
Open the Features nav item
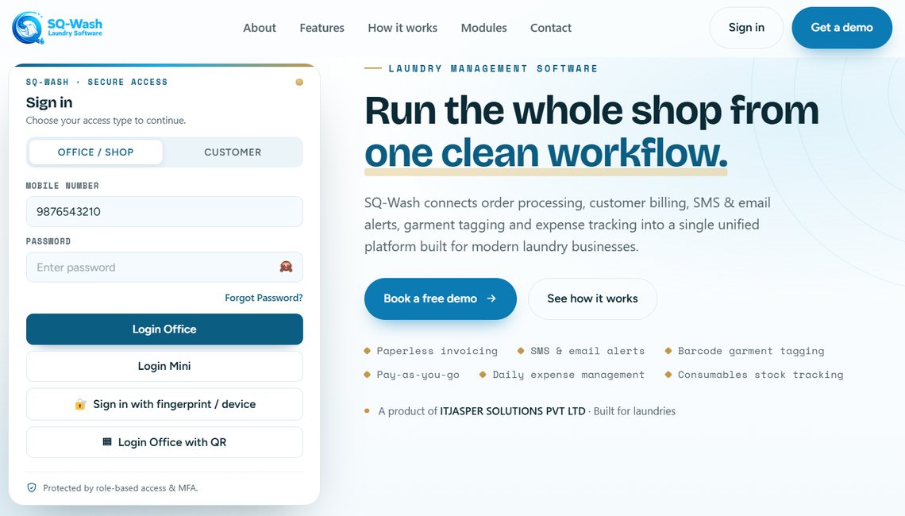322,28
